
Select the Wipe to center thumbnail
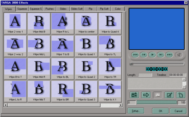(x=86, y=23)
